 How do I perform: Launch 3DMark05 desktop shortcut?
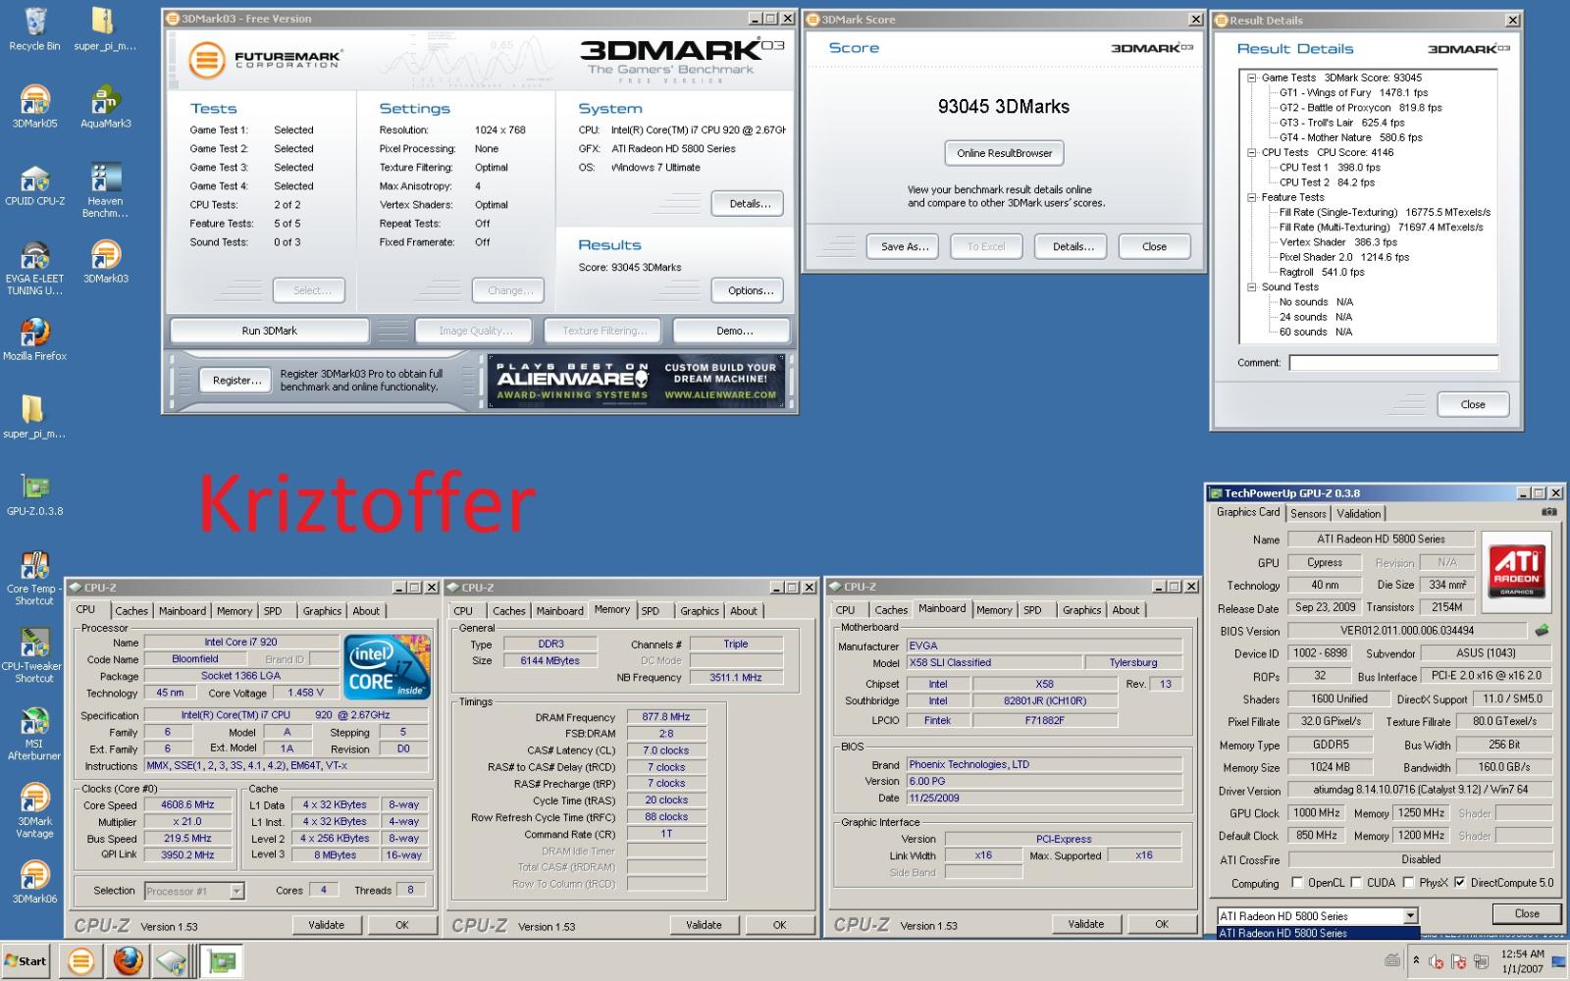point(34,106)
